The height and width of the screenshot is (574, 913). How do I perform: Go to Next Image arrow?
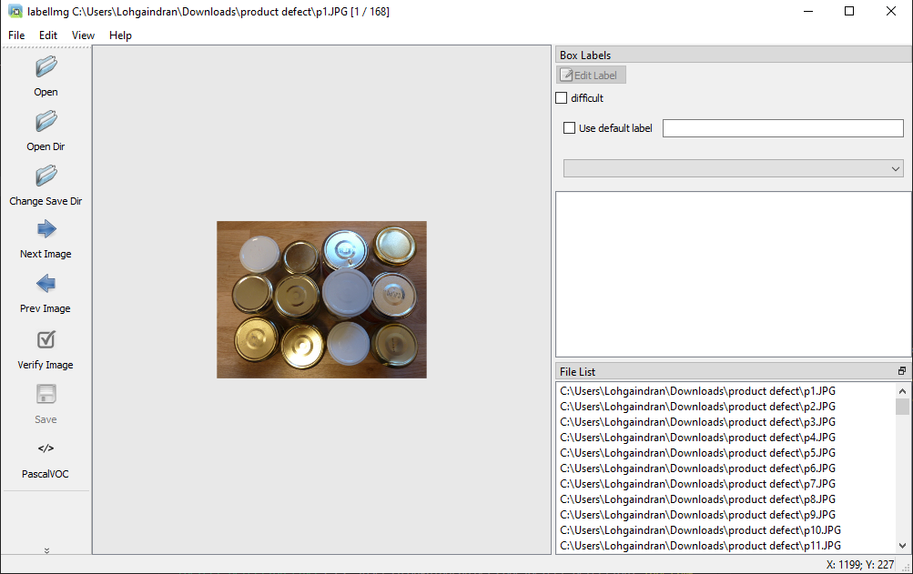pos(46,229)
